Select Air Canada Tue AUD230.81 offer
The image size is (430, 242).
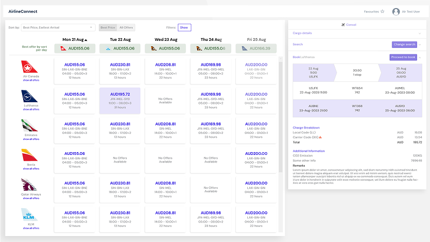coord(120,71)
